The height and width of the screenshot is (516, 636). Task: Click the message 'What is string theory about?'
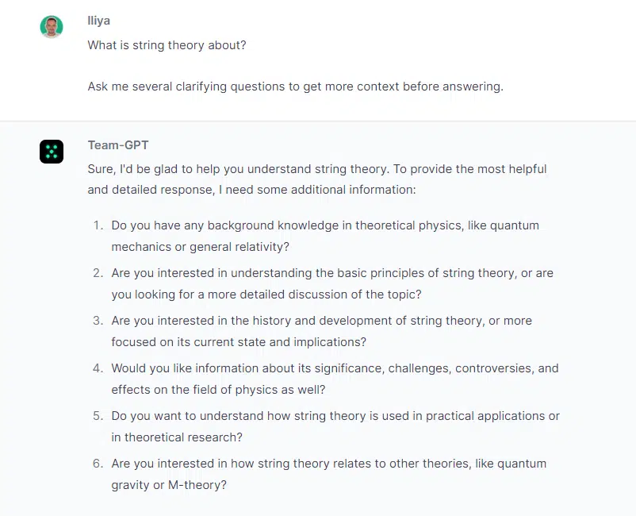167,45
